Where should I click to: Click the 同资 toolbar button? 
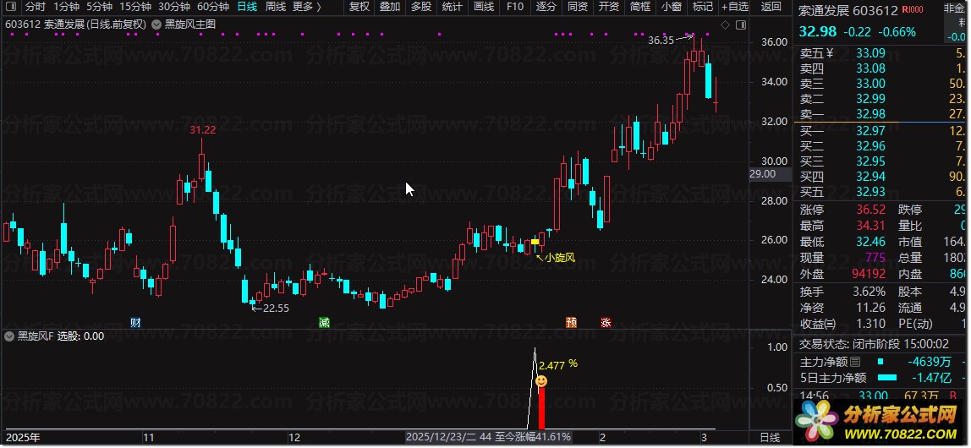click(577, 7)
